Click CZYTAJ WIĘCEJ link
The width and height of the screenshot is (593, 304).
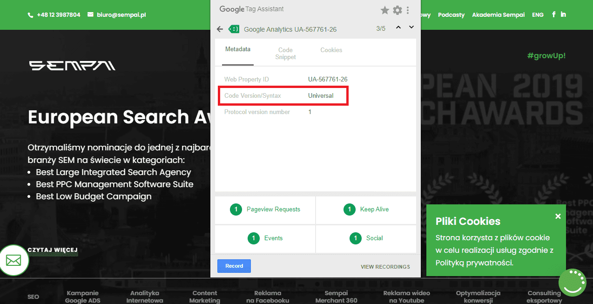(x=53, y=250)
